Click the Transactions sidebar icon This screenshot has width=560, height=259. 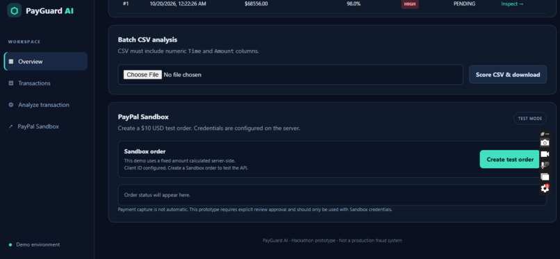click(x=10, y=83)
